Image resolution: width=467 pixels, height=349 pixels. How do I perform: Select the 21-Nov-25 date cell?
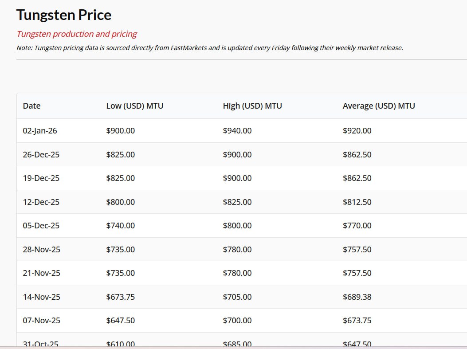coord(42,273)
